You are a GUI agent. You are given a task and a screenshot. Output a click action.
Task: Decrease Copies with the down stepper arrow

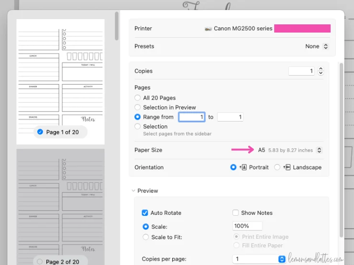click(x=321, y=73)
